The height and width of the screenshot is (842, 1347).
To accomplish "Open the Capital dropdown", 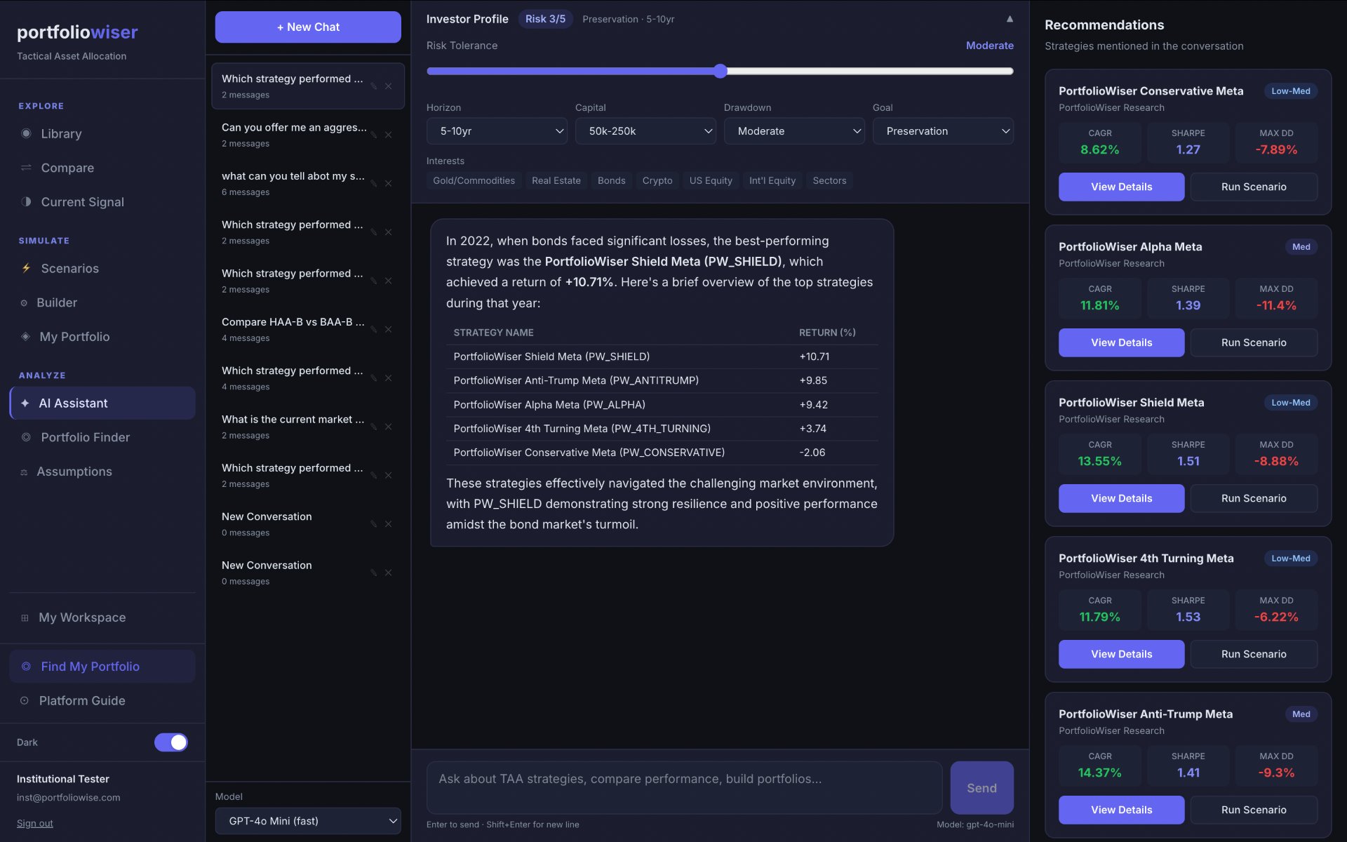I will (645, 131).
